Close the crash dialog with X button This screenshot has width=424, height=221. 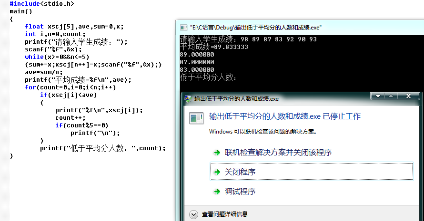409,96
